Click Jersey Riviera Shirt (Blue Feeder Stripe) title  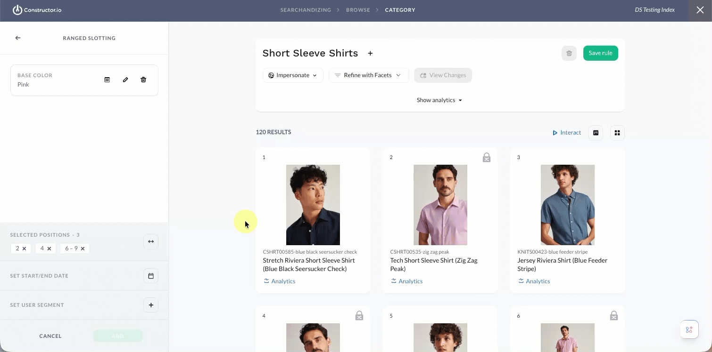(x=563, y=264)
